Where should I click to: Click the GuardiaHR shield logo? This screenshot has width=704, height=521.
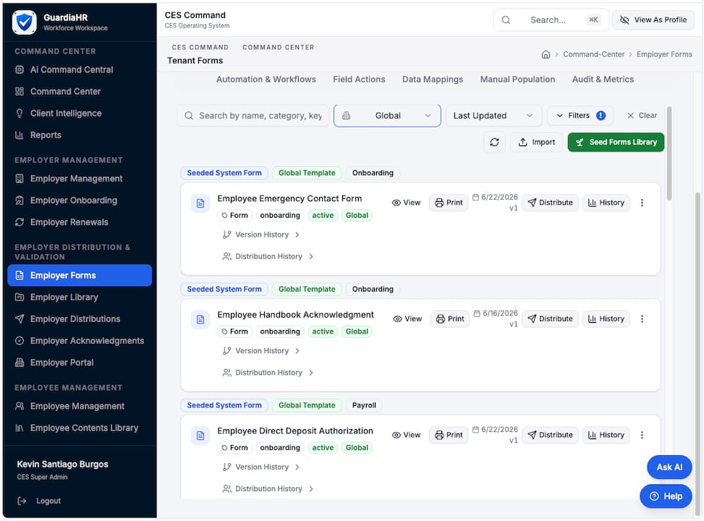point(25,22)
